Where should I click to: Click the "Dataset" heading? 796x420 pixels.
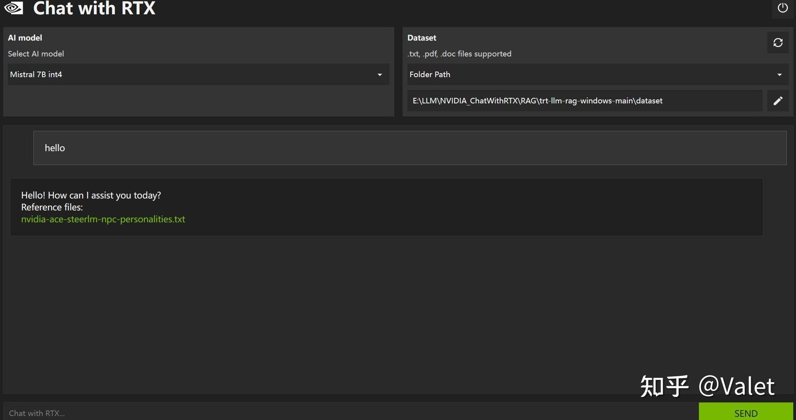tap(422, 38)
